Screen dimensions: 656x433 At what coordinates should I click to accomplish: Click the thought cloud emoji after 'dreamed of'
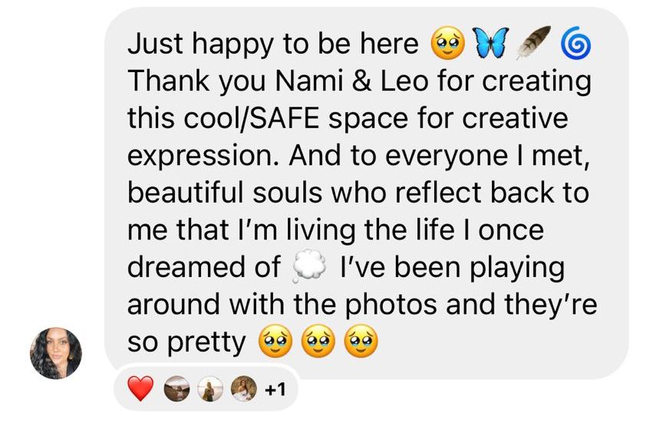coord(309,266)
